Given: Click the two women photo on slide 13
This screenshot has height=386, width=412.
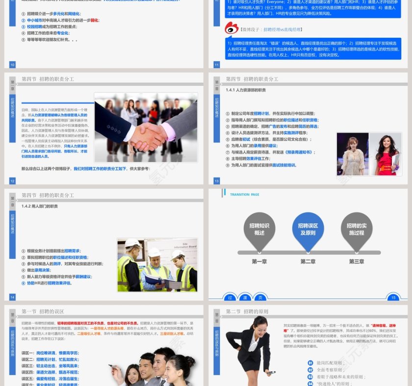Looking at the screenshot, I should 368,154.
